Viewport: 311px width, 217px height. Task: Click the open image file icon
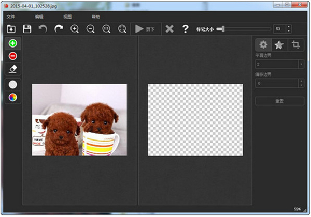tap(11, 29)
